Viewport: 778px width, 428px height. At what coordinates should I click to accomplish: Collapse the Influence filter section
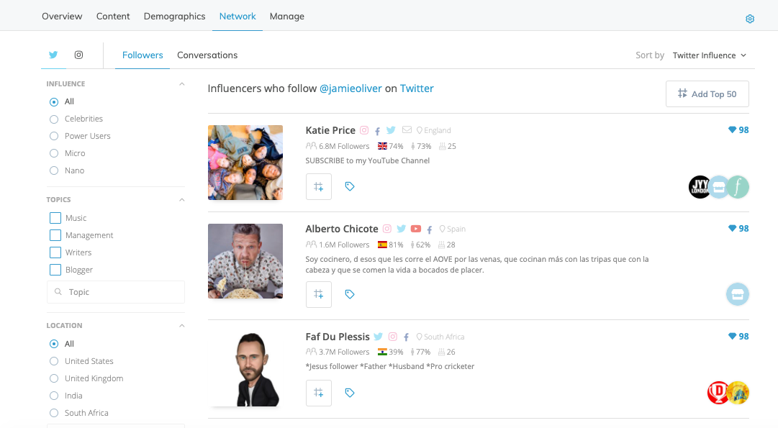181,84
